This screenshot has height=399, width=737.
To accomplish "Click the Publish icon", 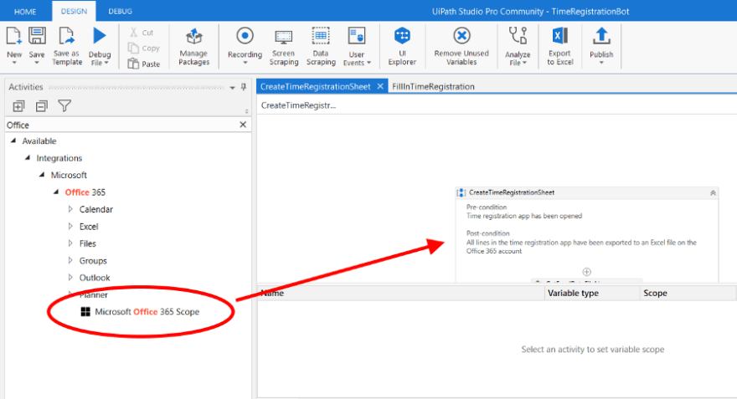I will [x=601, y=36].
